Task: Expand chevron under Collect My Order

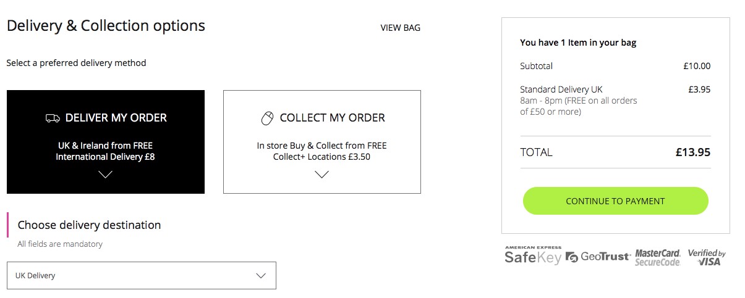Action: (321, 175)
